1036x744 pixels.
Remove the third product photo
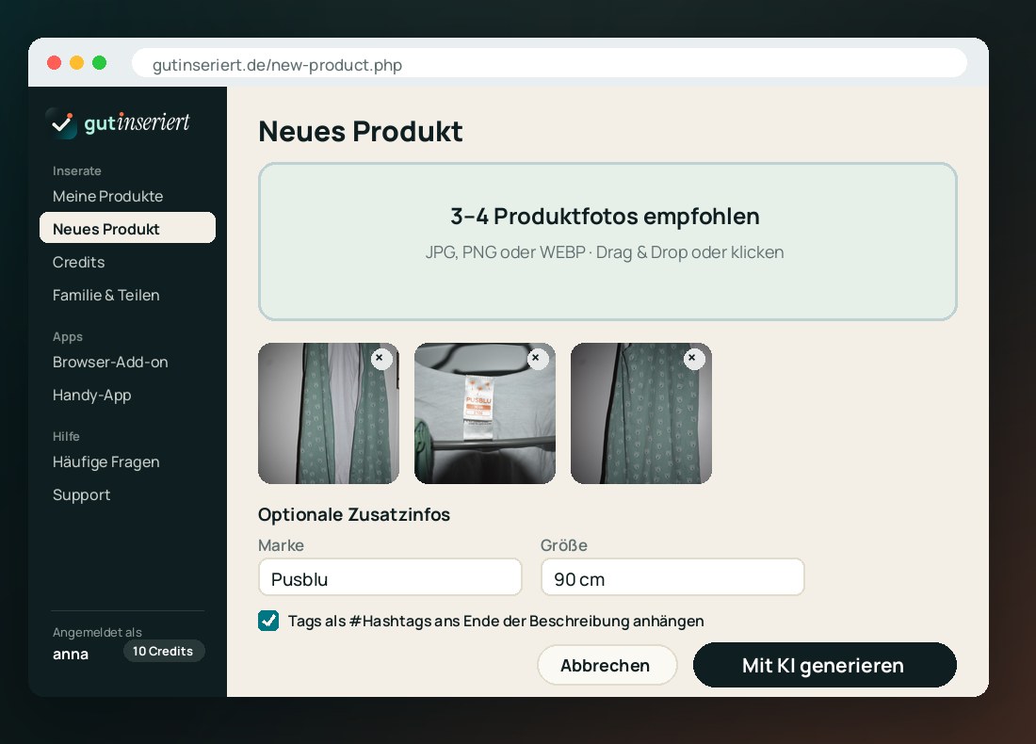(x=692, y=358)
